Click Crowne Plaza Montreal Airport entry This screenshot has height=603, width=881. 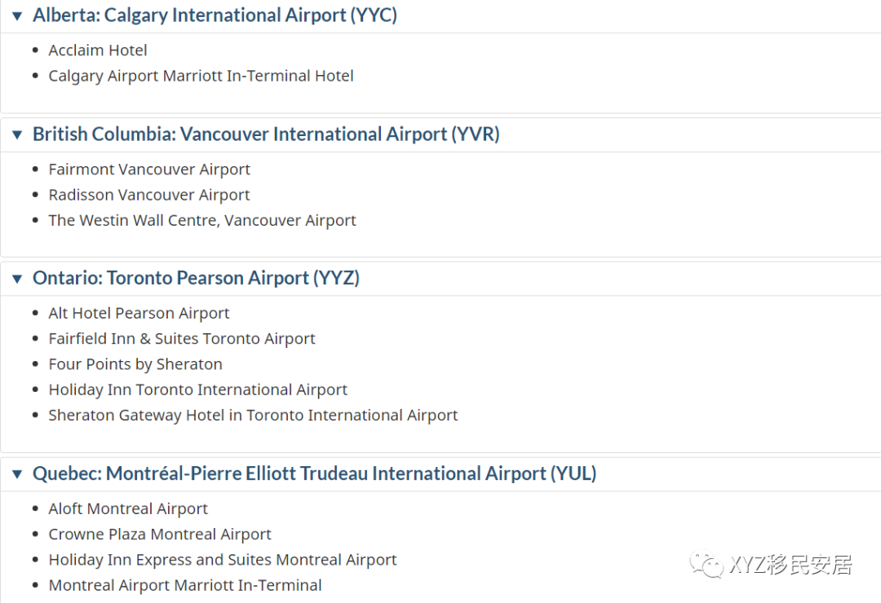click(x=160, y=535)
